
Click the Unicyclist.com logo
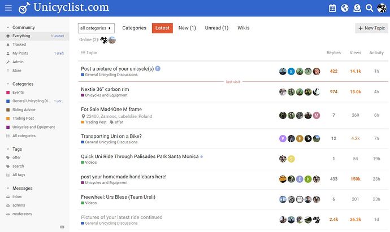pyautogui.click(x=63, y=8)
